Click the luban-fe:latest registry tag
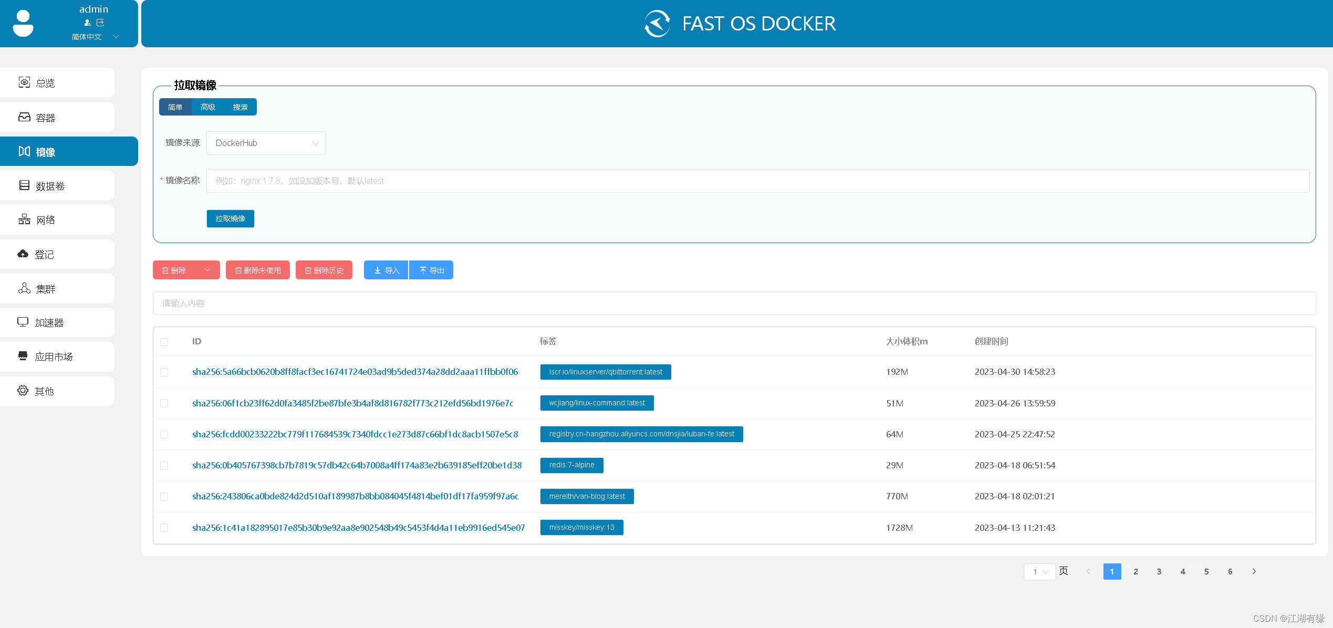 point(642,434)
